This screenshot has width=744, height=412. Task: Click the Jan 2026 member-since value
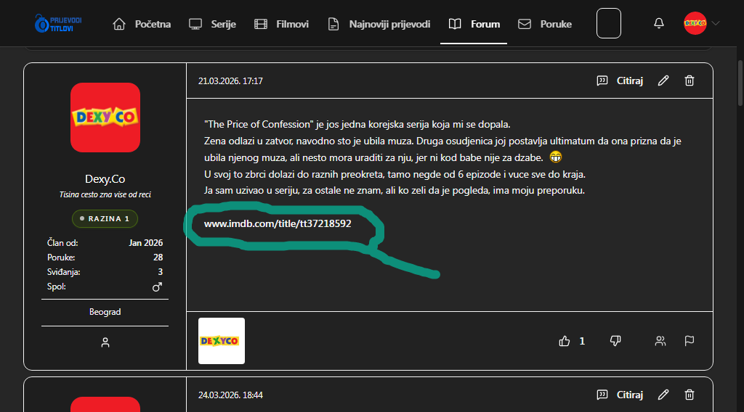point(145,243)
